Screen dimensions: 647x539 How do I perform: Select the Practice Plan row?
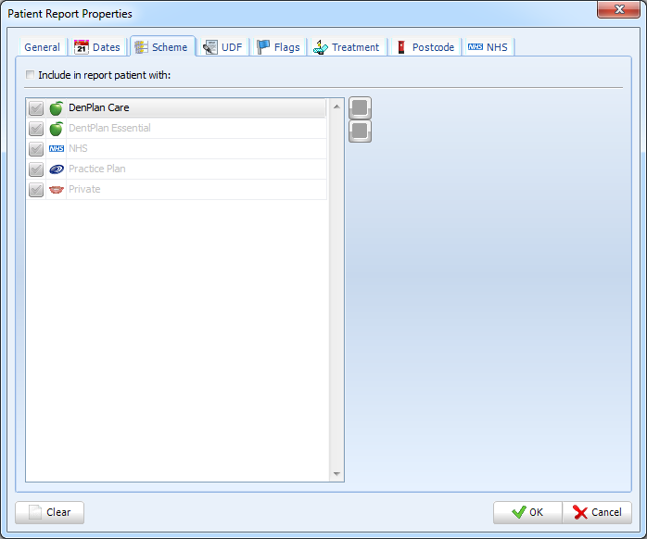point(176,169)
